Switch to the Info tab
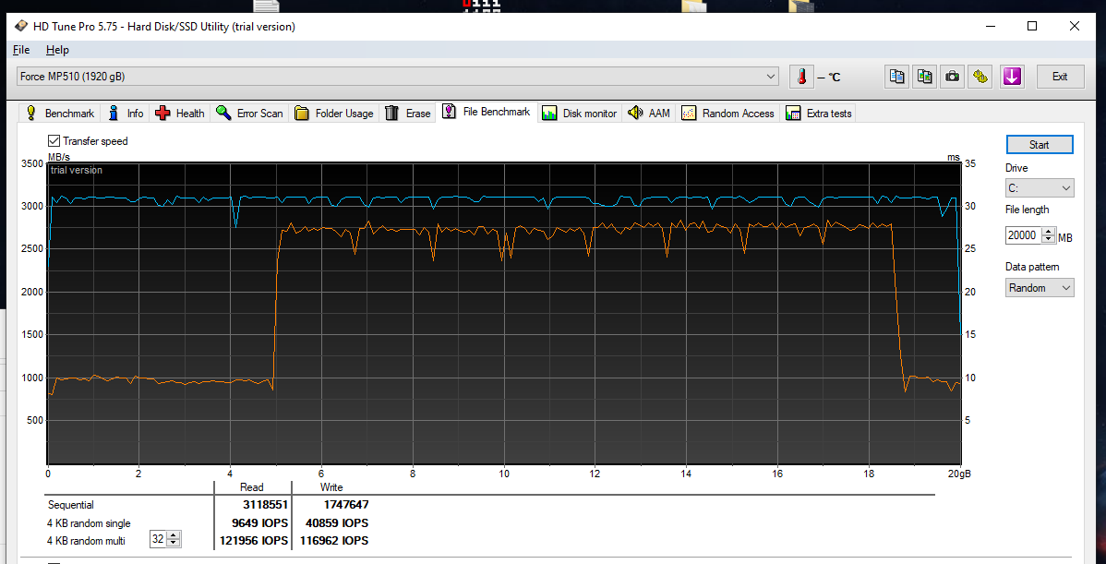 point(126,114)
